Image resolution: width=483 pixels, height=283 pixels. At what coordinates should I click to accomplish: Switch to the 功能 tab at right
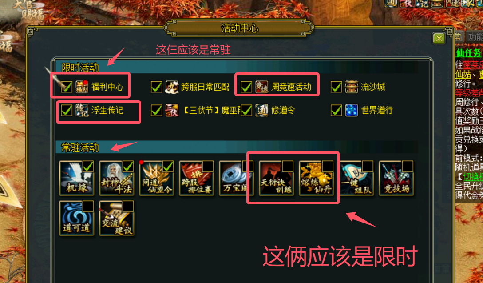[475, 37]
